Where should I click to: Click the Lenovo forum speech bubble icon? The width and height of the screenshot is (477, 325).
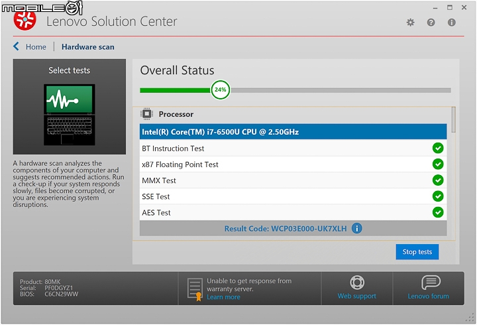[431, 283]
